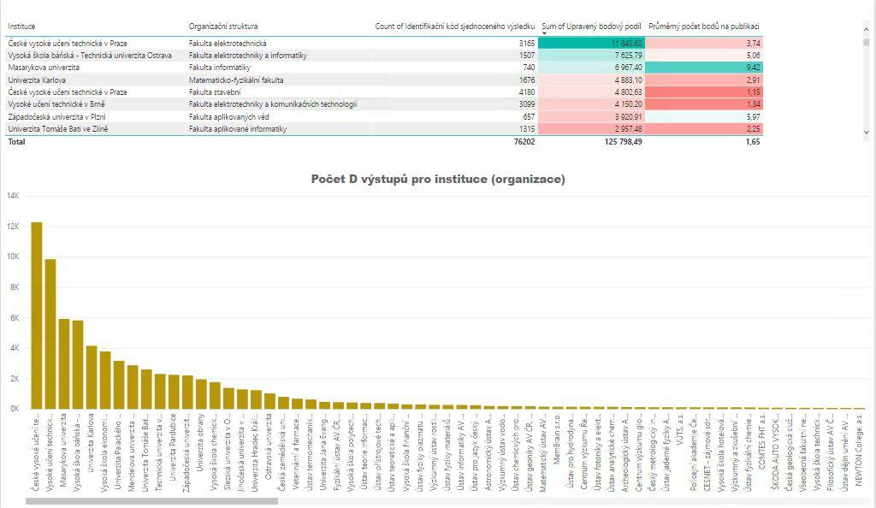Click the table's vertical scrollbar thumb
876x508 pixels.
pyautogui.click(x=866, y=42)
